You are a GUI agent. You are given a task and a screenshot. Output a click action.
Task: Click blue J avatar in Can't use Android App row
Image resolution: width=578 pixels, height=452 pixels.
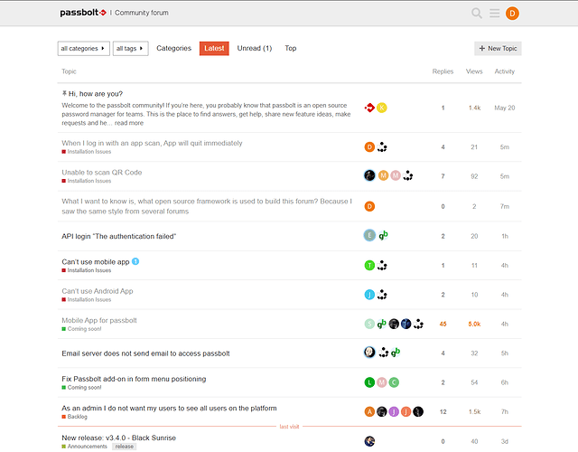tap(369, 295)
